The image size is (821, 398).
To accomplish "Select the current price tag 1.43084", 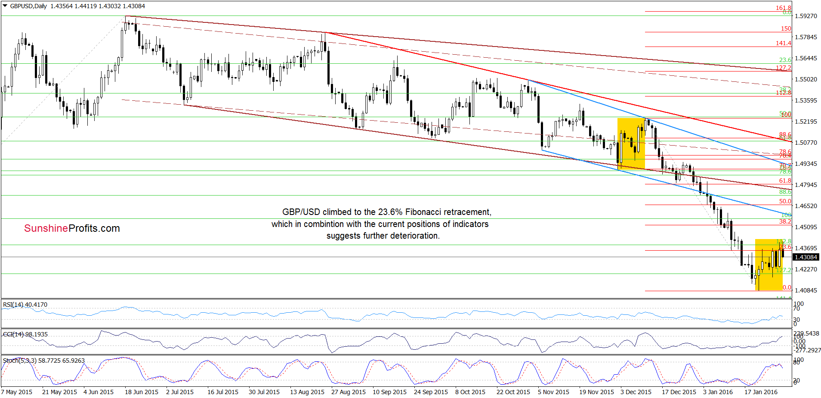I will tap(806, 257).
